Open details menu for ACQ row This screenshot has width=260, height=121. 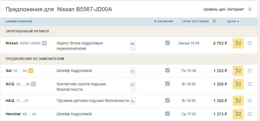click(x=250, y=84)
